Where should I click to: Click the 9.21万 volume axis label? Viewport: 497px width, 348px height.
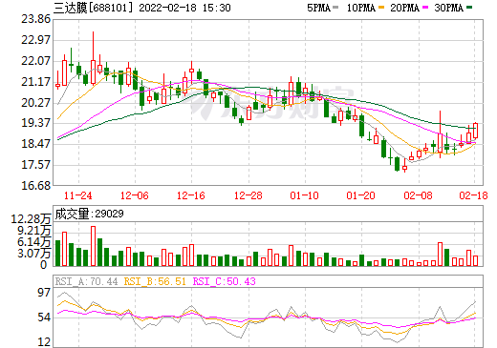[x=34, y=231]
